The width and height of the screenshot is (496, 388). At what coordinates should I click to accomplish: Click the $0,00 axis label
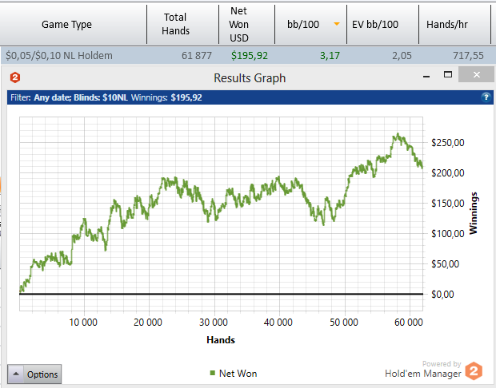(x=442, y=294)
